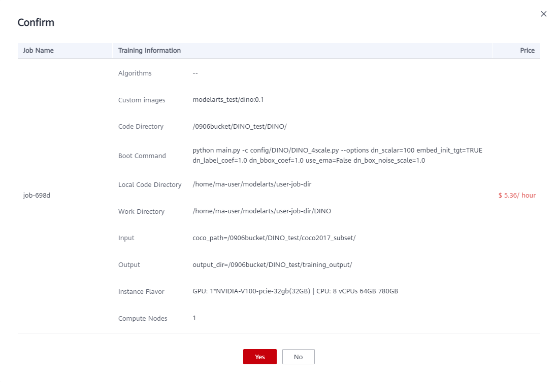
Task: Click the Job Name column header
Action: click(x=39, y=51)
